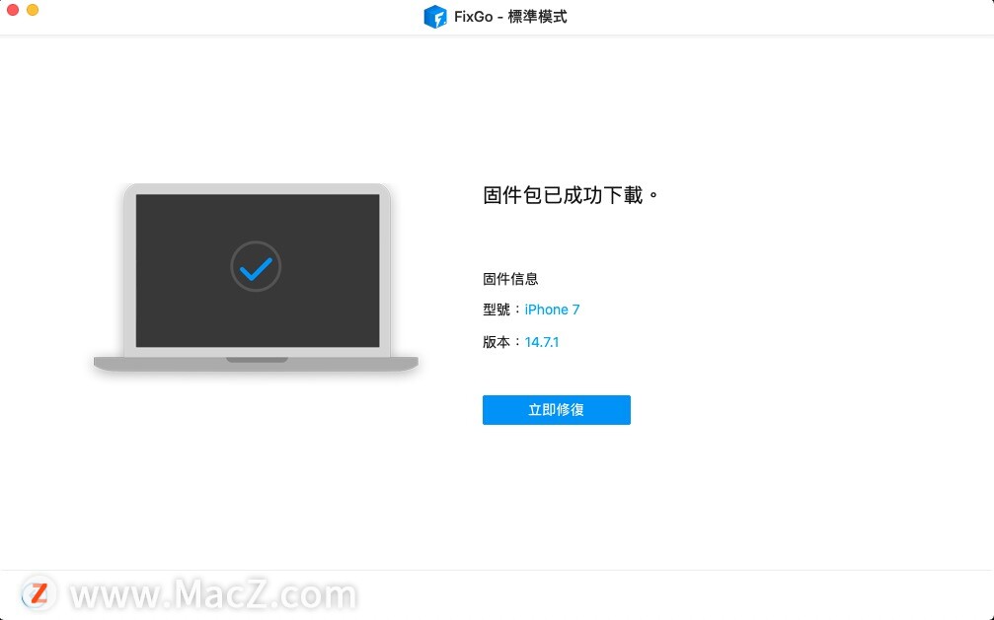Screen dimensions: 994x620
Task: Click the 型號 model label
Action: 497,310
